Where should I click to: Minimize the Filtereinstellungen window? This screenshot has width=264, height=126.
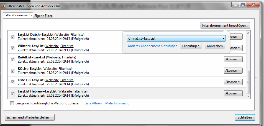pyautogui.click(x=235, y=5)
